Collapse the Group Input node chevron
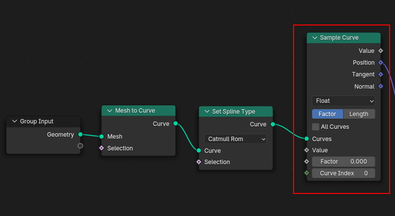395x216 pixels. (x=15, y=121)
